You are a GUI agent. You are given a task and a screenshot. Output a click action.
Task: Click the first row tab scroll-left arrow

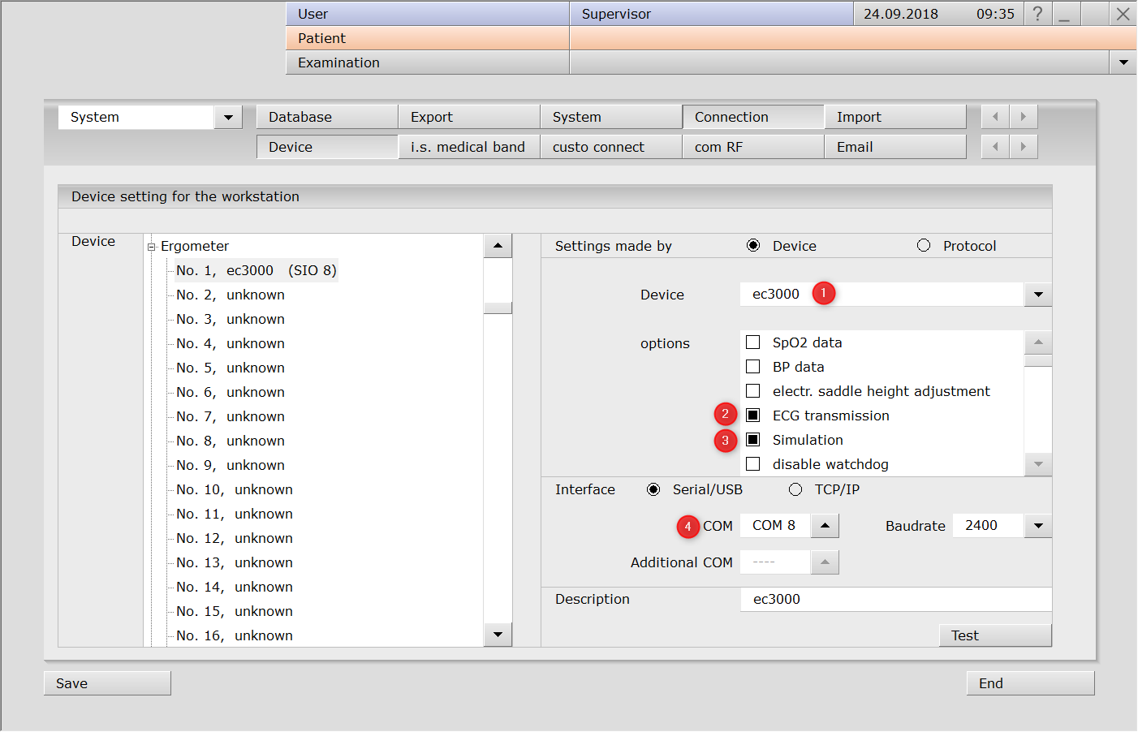coord(995,117)
